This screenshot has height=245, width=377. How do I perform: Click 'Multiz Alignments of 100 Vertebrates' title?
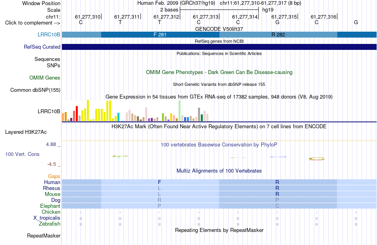(219, 171)
